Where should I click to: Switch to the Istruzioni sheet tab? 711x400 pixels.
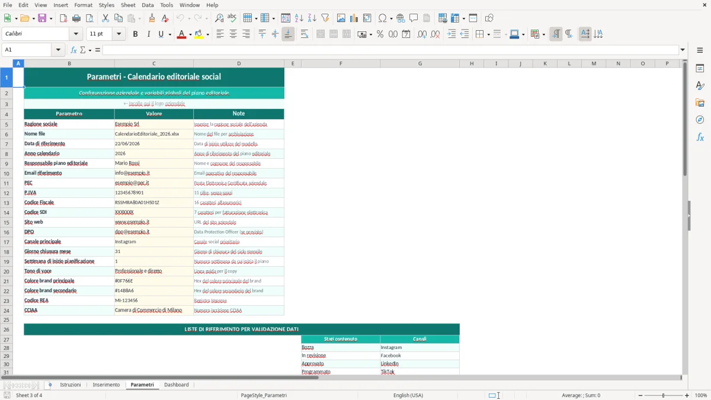[71, 385]
